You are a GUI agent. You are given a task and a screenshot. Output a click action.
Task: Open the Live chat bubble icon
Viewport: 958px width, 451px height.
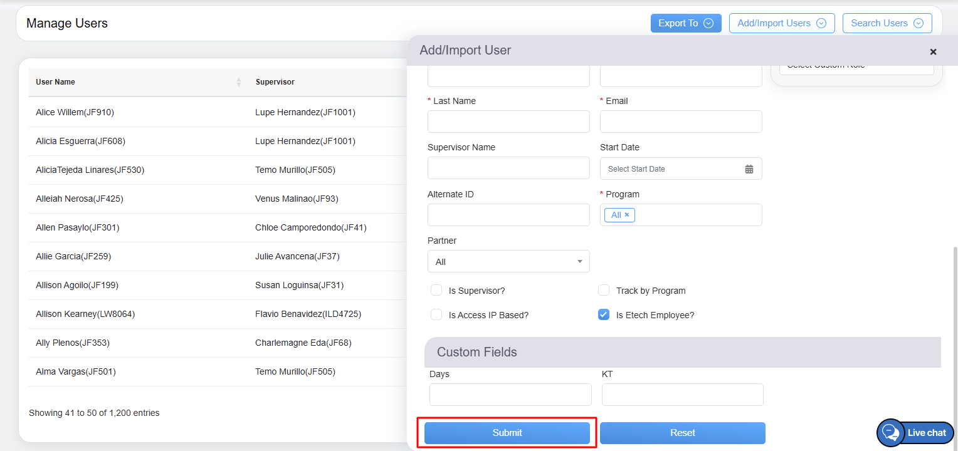[890, 432]
